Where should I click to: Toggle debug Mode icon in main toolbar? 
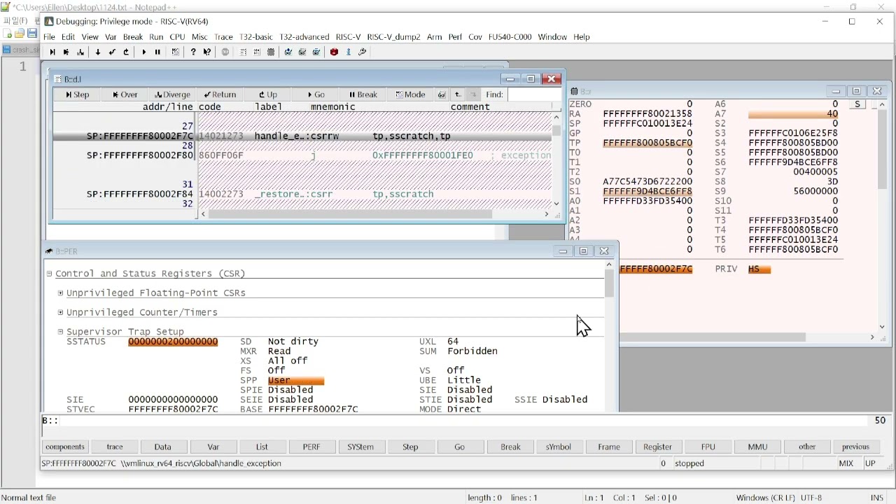pyautogui.click(x=176, y=52)
